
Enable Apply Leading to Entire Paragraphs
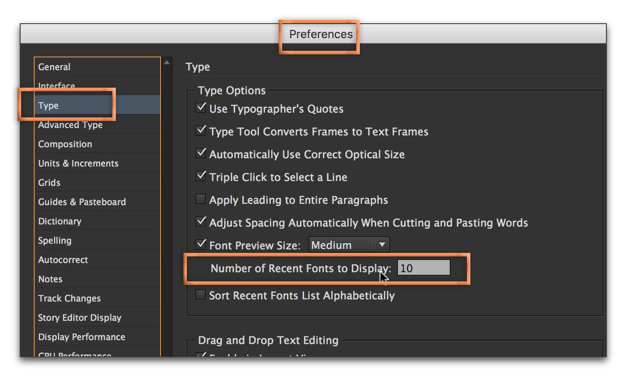tap(201, 199)
